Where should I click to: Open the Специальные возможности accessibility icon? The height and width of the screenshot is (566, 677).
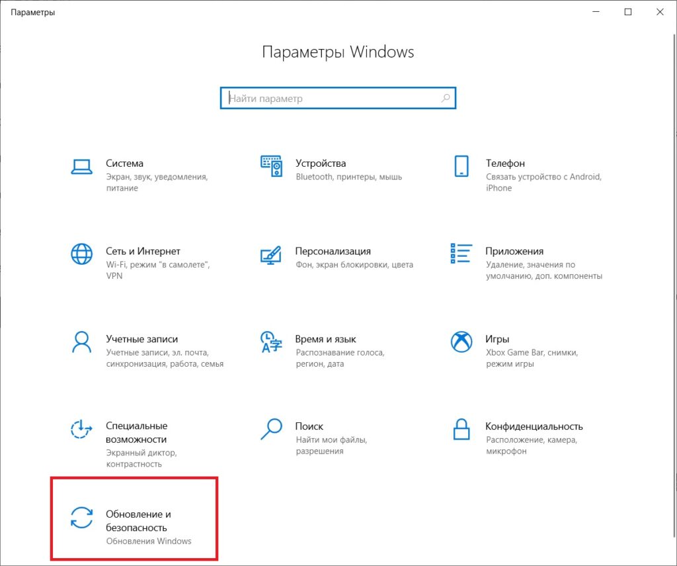pos(81,430)
